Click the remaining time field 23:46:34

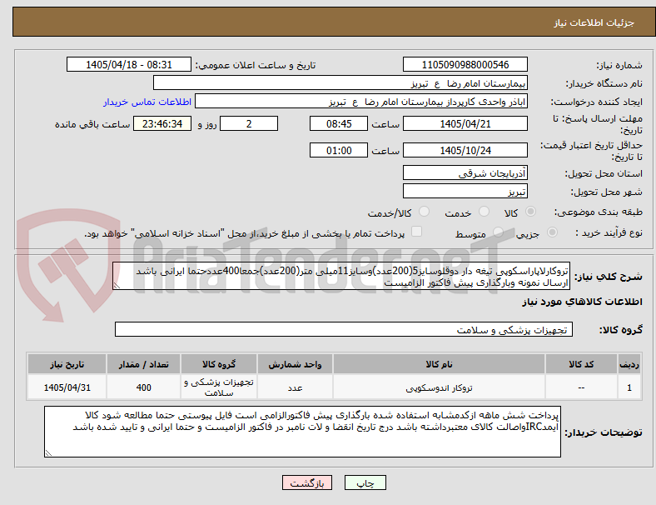coord(162,123)
